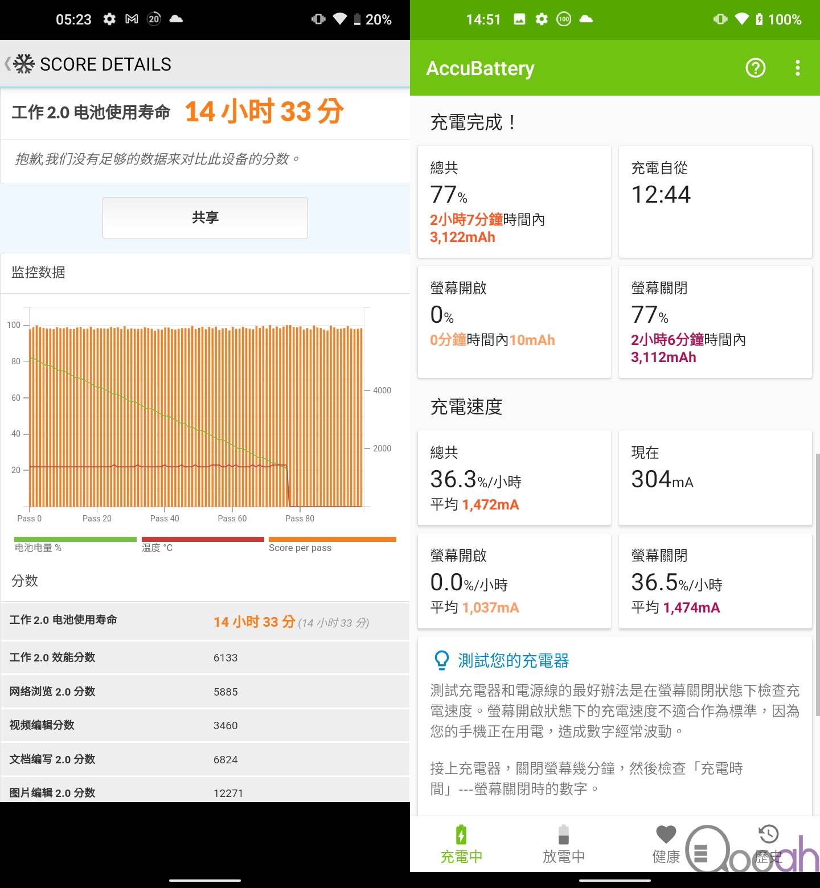Tap the image notification icon in right status bar
This screenshot has width=820, height=888.
(519, 19)
